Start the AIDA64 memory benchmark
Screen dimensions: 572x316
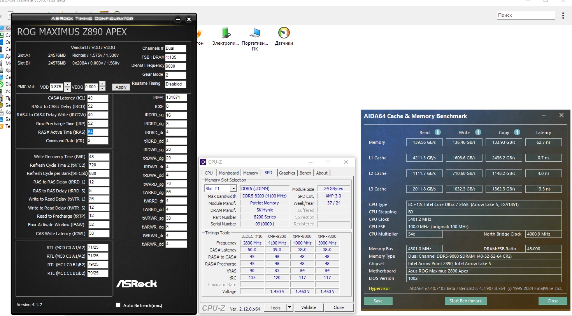point(465,301)
